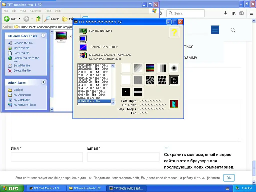Open the Back button history dropdown arrow
This screenshot has width=256, height=192.
coord(19,19)
